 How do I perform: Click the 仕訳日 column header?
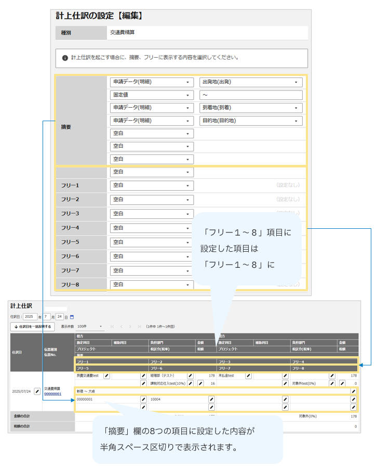pos(17,352)
